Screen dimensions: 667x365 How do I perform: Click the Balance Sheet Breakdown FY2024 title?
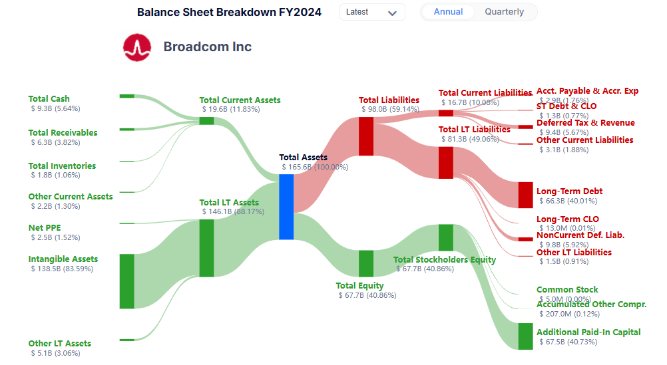(229, 12)
